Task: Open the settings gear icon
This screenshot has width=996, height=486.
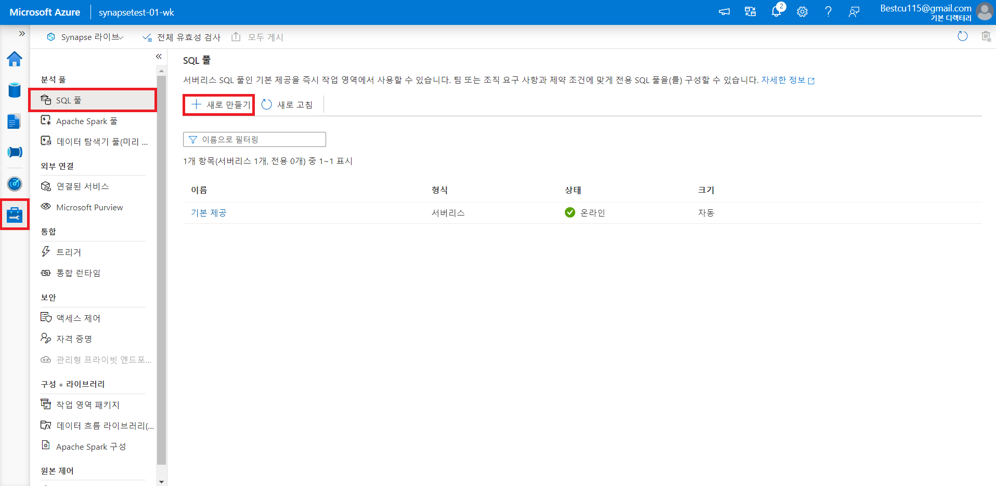Action: (803, 12)
